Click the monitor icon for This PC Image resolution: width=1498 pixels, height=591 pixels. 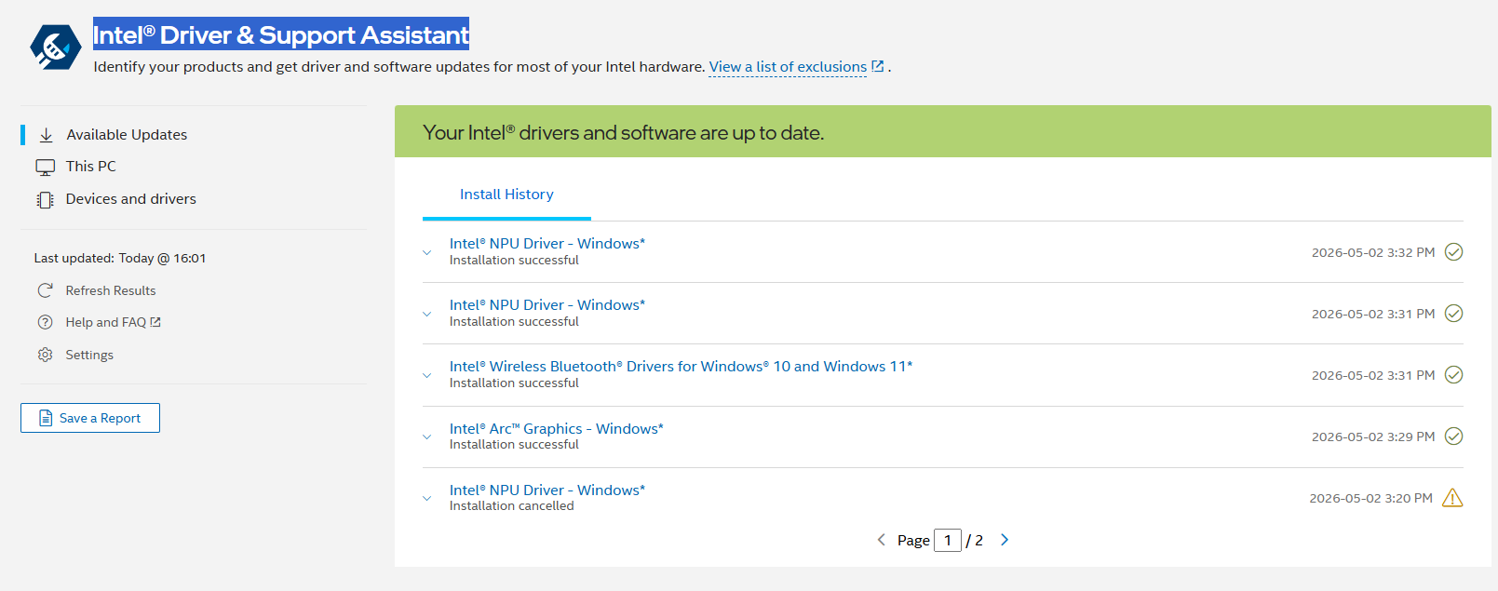45,168
